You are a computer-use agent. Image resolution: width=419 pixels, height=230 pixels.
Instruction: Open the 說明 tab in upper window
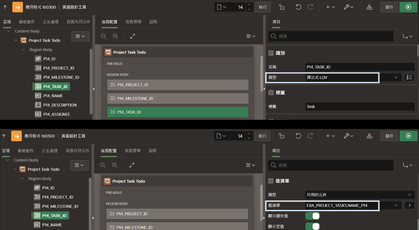153,22
